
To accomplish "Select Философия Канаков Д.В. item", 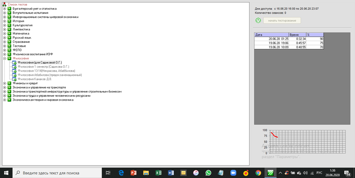I will (35, 79).
